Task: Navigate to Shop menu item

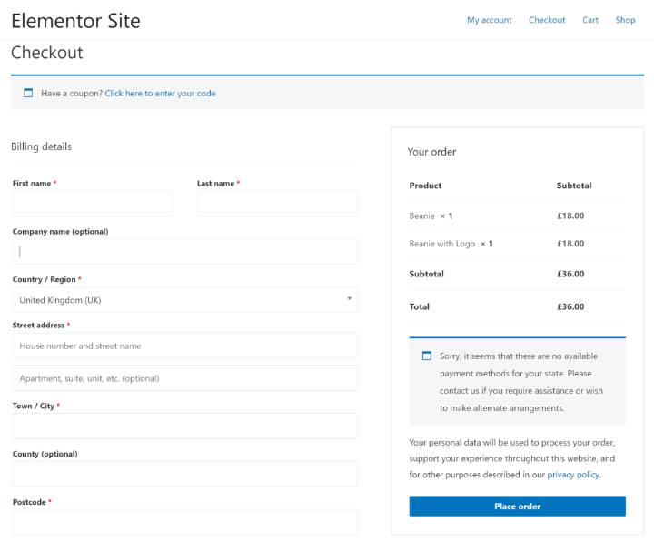Action: point(625,20)
